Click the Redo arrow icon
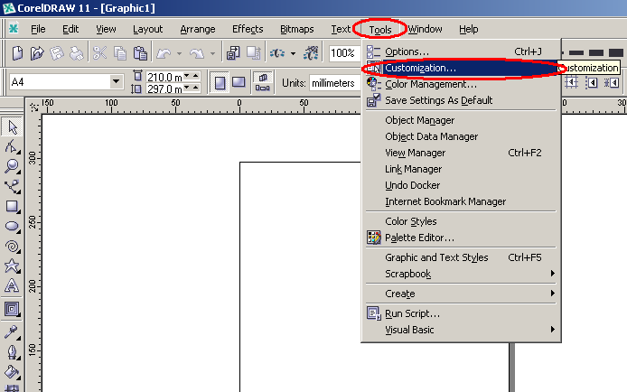This screenshot has height=392, width=627. click(197, 52)
